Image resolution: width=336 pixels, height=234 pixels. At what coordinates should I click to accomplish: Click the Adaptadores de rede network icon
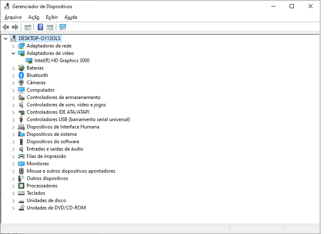(x=21, y=46)
